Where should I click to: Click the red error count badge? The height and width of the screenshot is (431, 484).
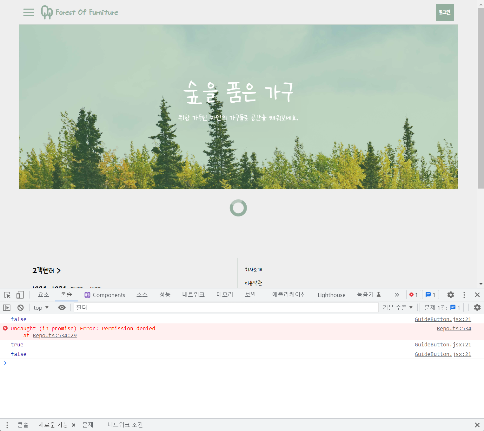[414, 295]
